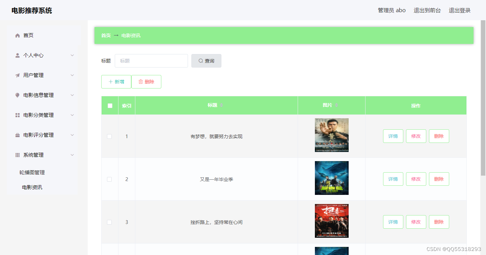The height and width of the screenshot is (255, 486).
Task: Click 修改 for 又是一年毕业季
Action: coord(416,179)
